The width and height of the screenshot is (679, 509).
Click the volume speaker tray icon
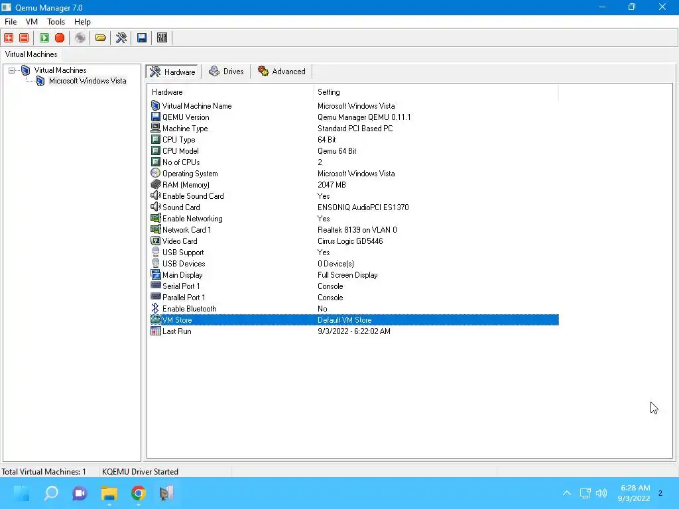(601, 493)
